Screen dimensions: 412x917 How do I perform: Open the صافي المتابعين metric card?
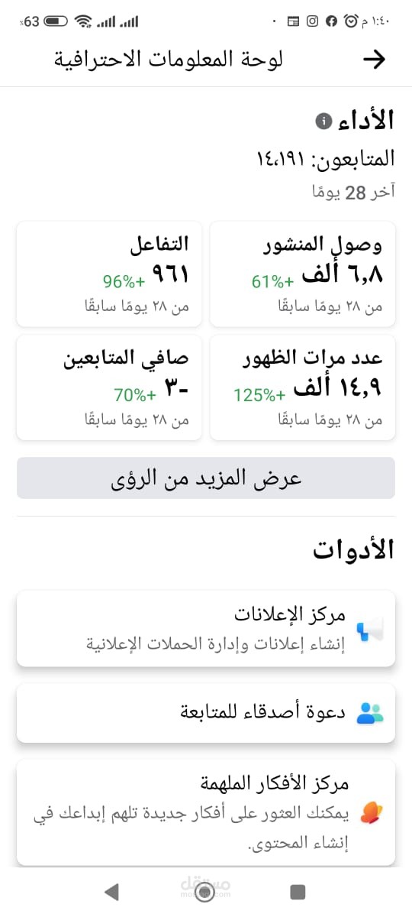[109, 387]
